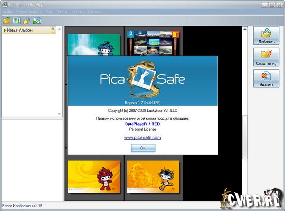Open the www.picasafe.com link

click(x=142, y=138)
